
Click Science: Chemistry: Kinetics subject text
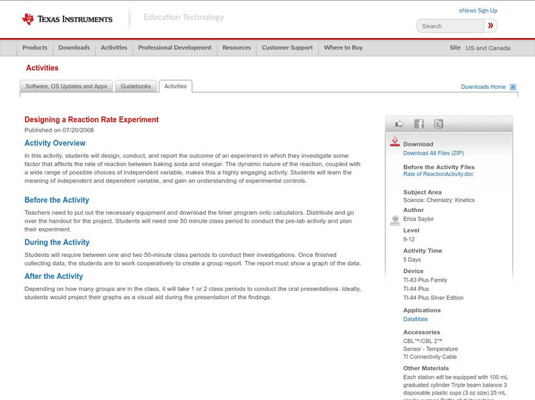[439, 200]
